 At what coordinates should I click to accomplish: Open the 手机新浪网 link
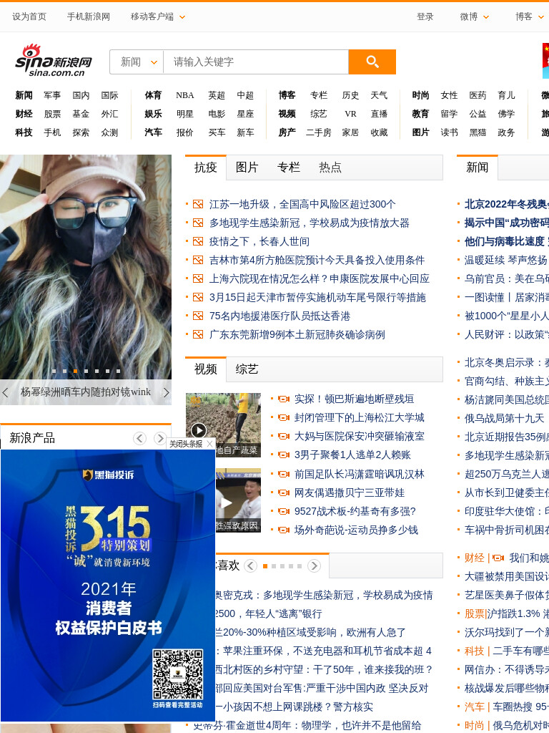coord(88,17)
